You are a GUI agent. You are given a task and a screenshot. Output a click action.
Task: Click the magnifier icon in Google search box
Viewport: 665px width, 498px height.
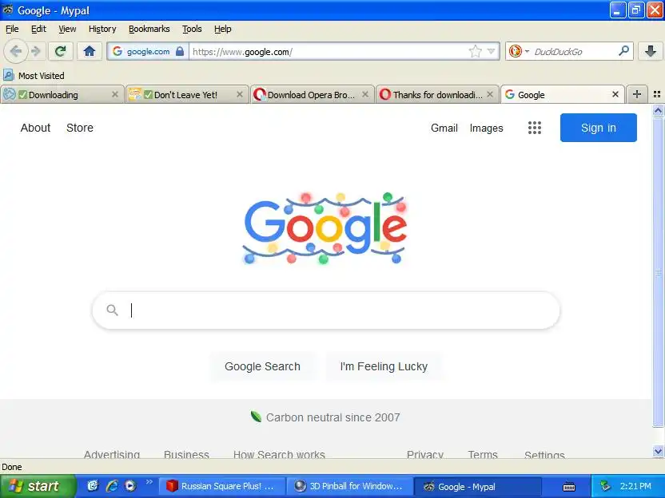[x=112, y=310]
